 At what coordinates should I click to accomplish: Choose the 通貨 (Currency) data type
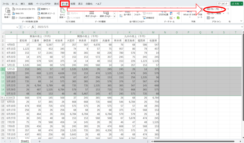pos(106,14)
